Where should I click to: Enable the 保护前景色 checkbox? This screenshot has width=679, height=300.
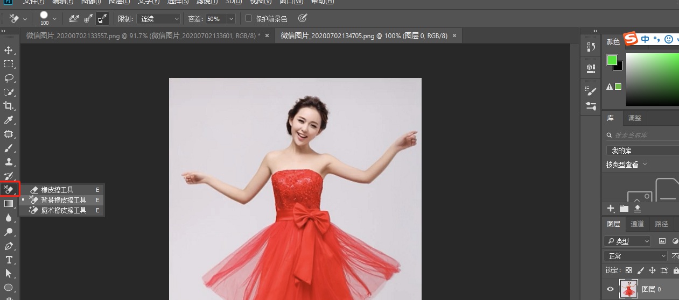(x=248, y=18)
